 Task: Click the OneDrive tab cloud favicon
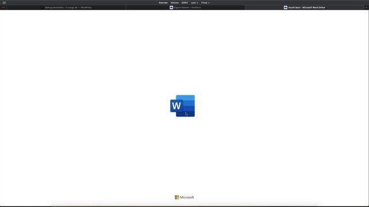pos(171,7)
